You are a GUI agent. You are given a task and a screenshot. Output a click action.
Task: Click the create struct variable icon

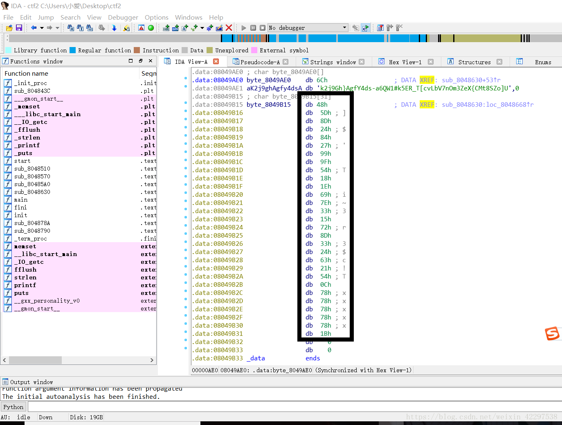[194, 28]
